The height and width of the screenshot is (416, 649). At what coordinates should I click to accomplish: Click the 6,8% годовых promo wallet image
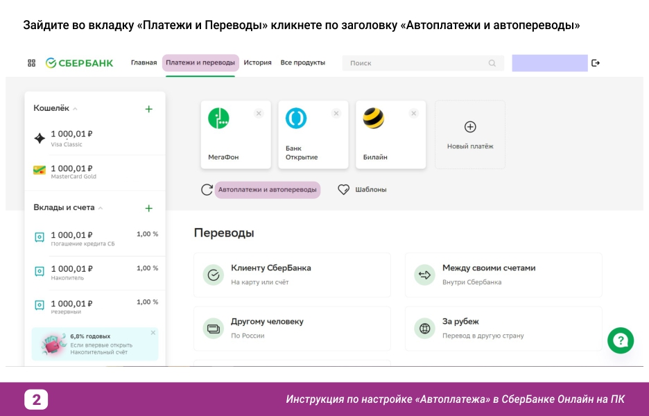pyautogui.click(x=54, y=344)
